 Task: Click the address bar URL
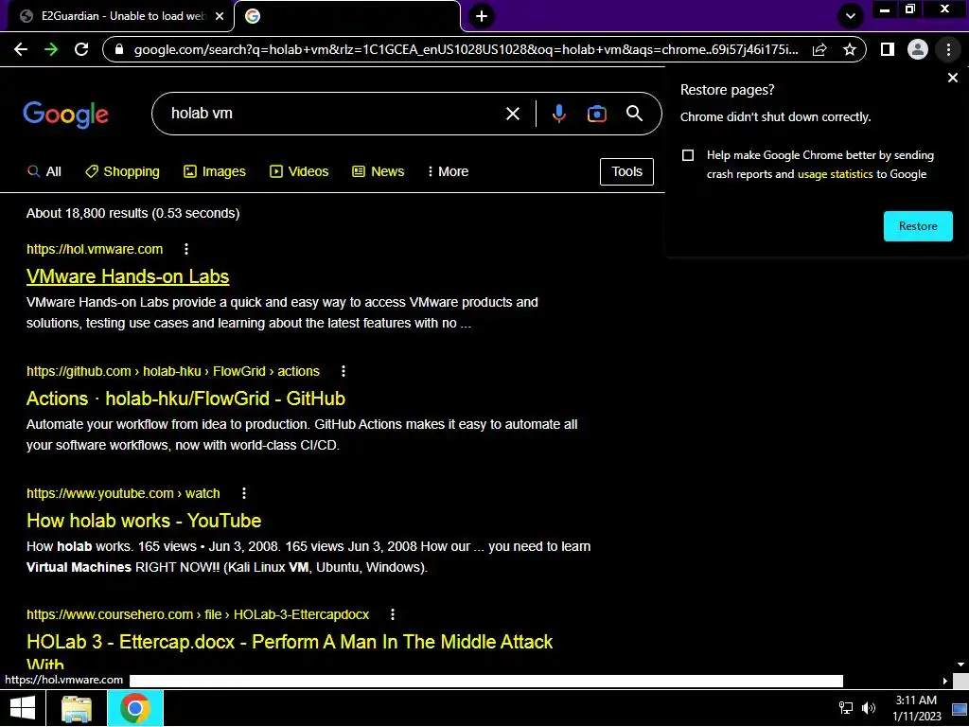point(466,49)
